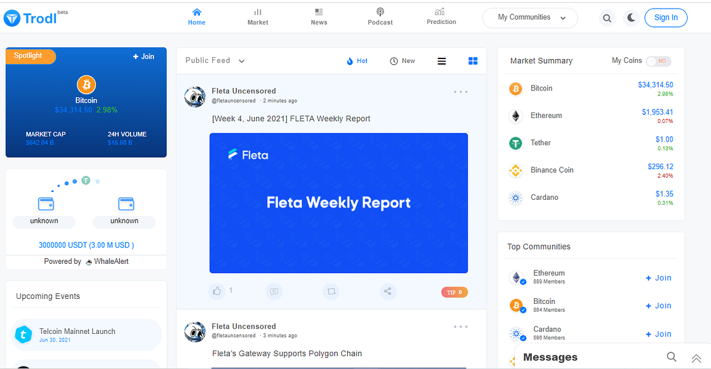Switch feed to list view
The width and height of the screenshot is (711, 369).
441,61
